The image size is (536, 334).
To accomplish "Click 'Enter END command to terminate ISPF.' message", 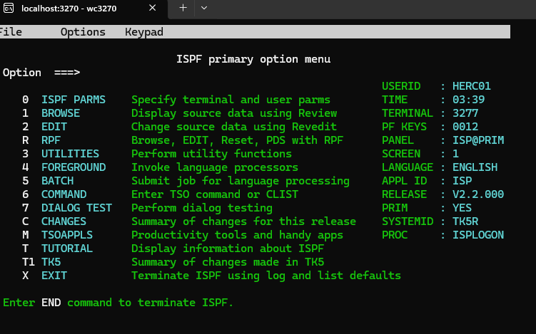I will pos(118,303).
